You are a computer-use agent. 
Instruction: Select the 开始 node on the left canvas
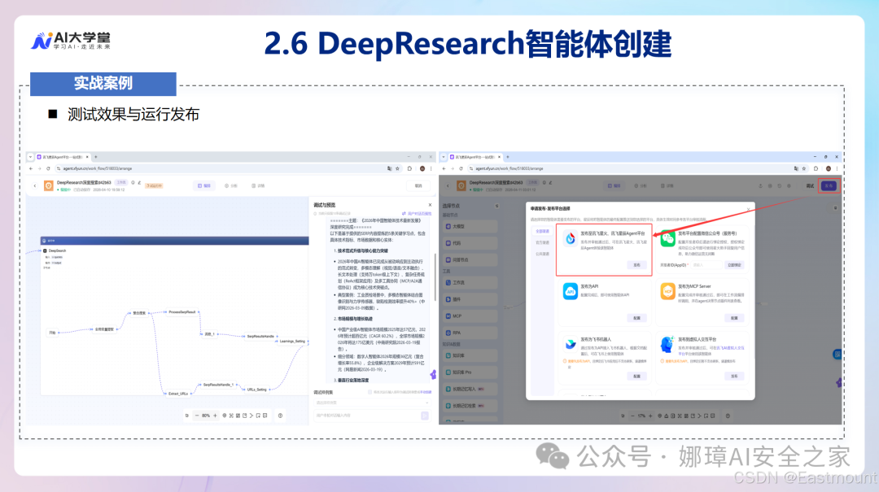(x=52, y=333)
